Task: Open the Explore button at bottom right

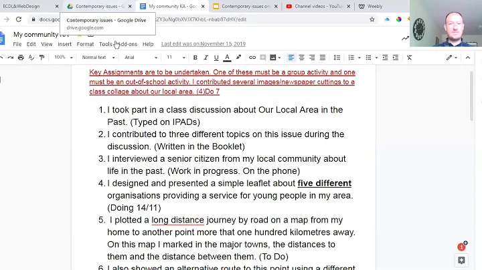Action: click(461, 261)
